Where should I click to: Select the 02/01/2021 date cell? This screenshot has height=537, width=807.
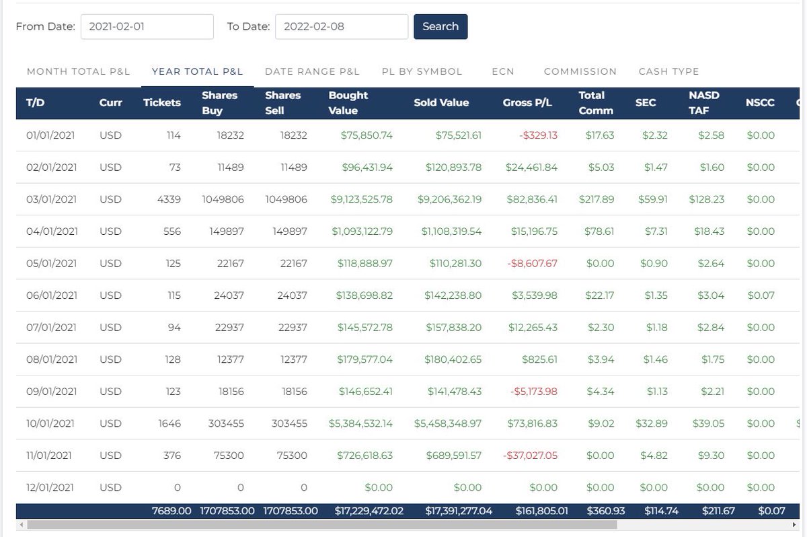[52, 167]
